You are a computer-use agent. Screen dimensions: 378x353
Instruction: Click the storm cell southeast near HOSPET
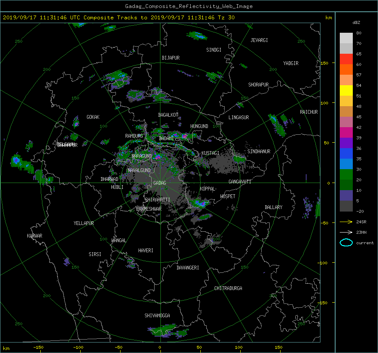click(200, 203)
